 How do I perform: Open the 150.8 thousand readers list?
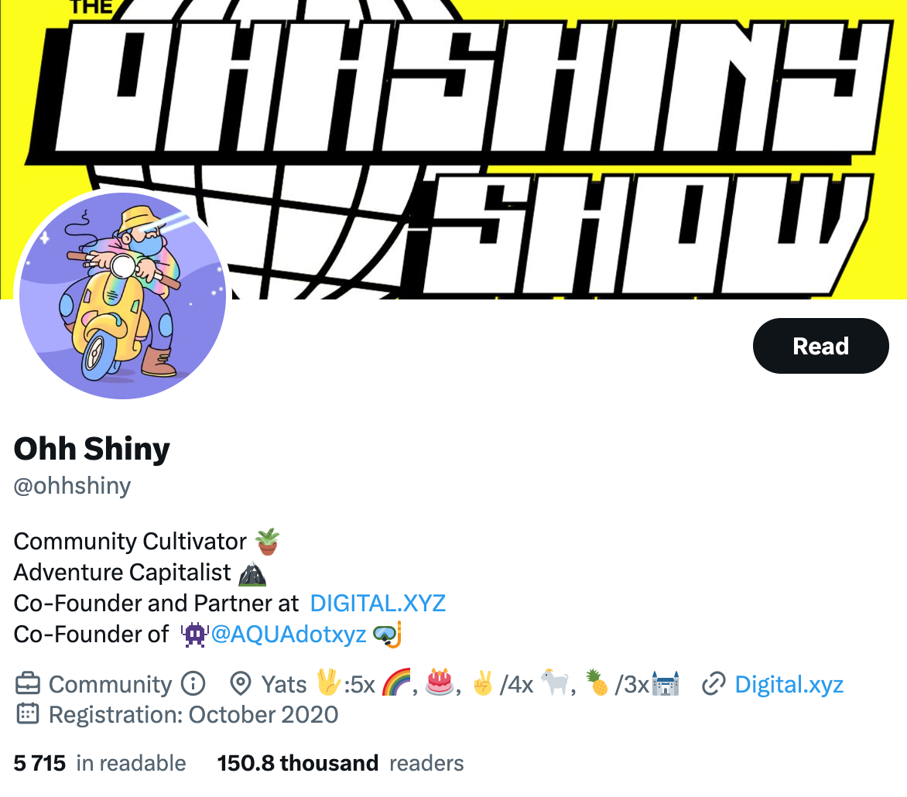click(x=341, y=764)
